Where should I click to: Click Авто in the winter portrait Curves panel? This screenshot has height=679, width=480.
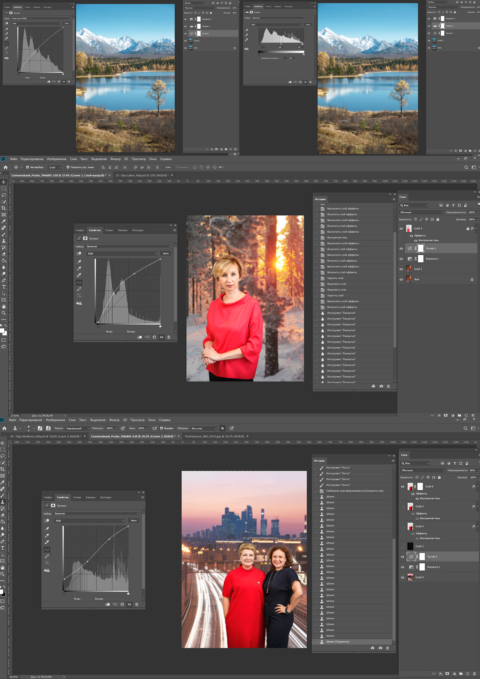coord(166,254)
